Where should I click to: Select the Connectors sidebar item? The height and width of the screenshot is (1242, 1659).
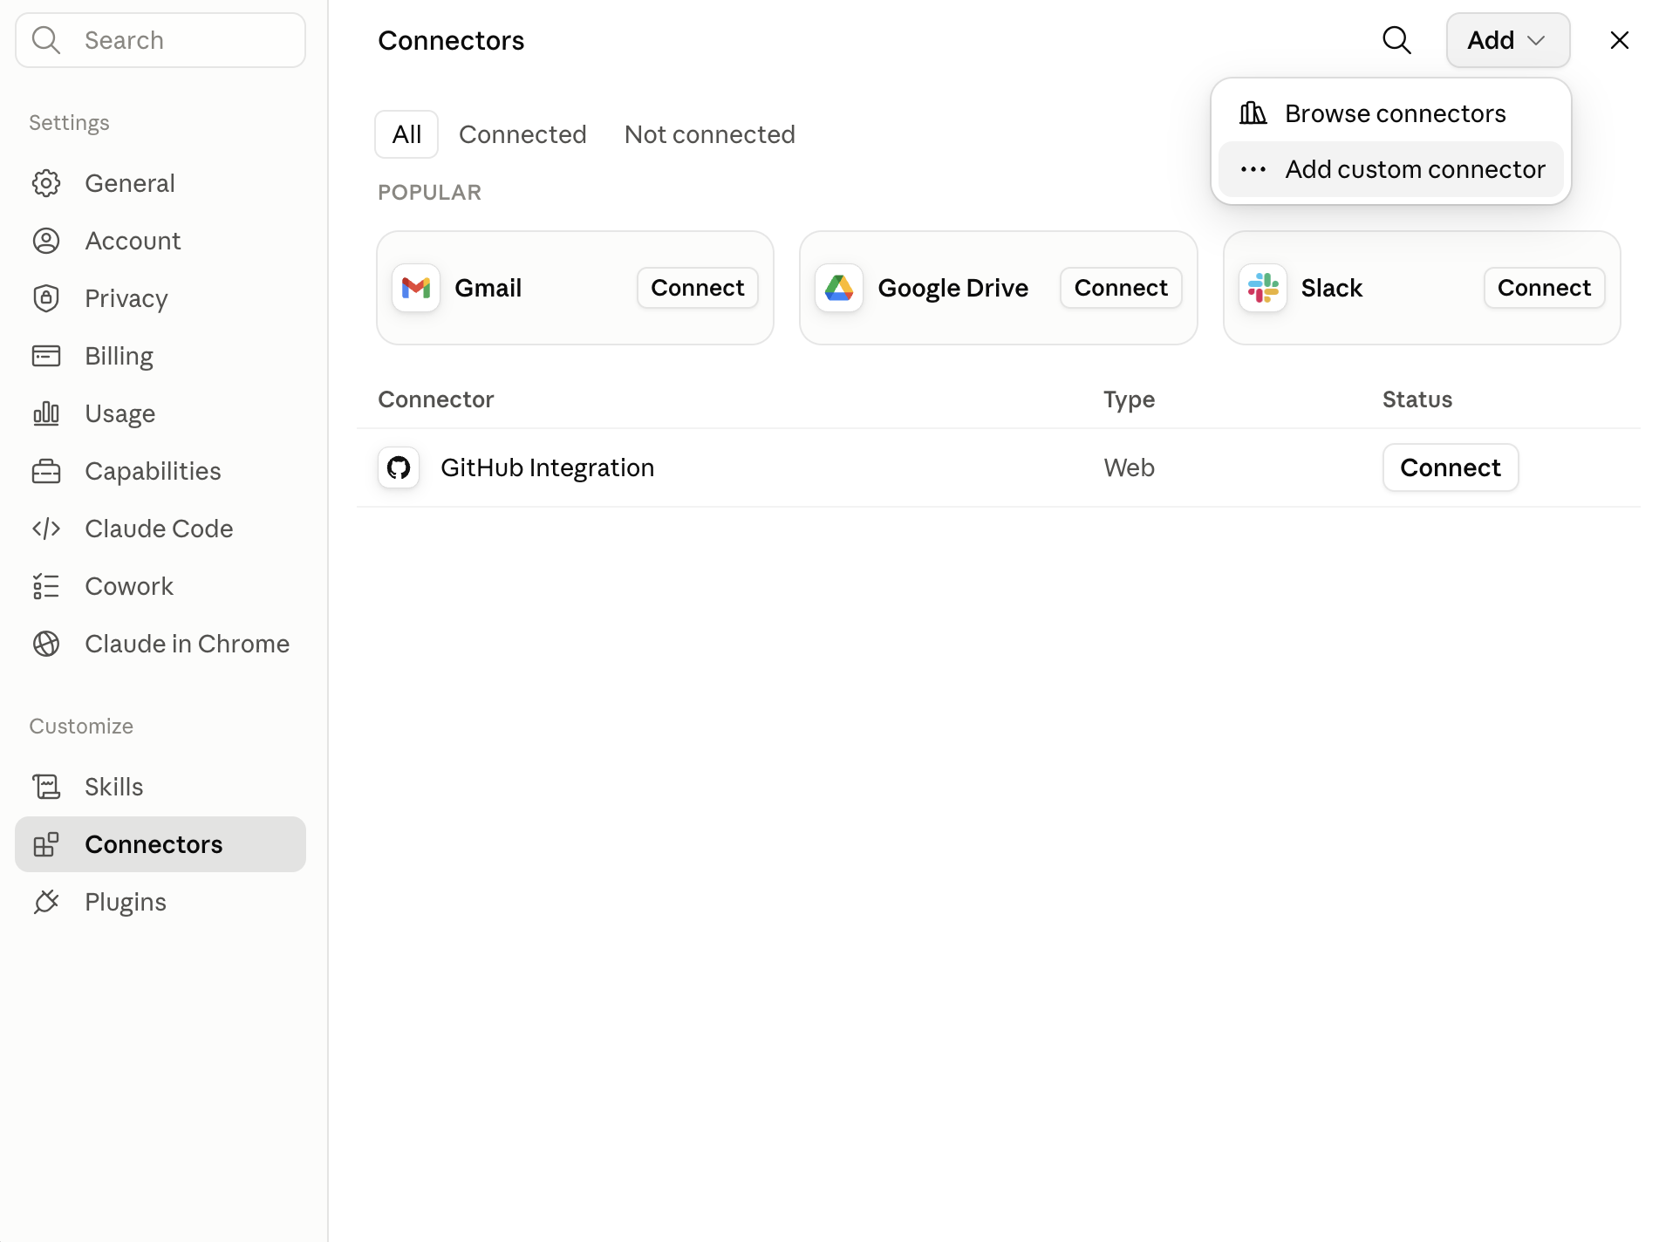[x=160, y=844]
